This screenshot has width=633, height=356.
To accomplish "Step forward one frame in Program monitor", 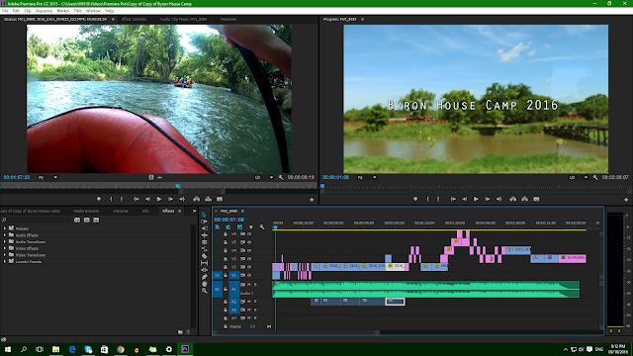I will 488,199.
